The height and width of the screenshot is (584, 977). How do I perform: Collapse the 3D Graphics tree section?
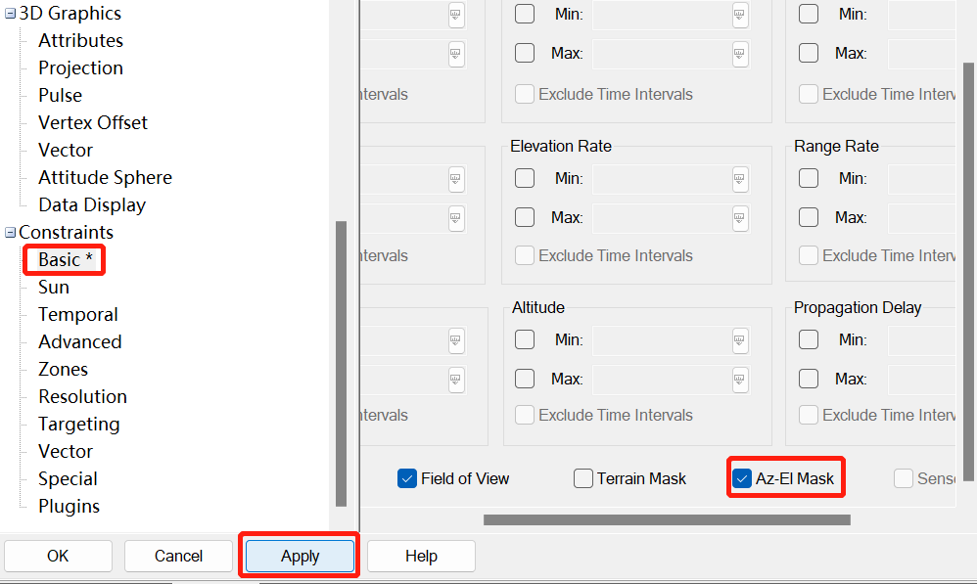(x=7, y=13)
